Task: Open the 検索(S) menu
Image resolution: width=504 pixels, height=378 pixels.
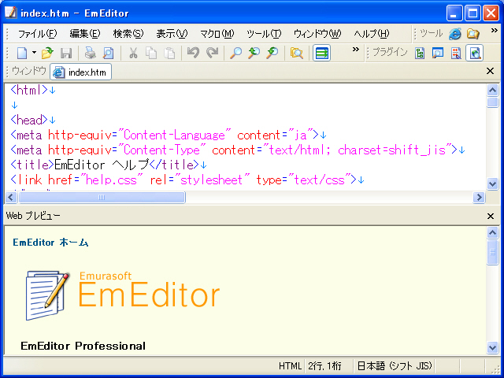Action: pyautogui.click(x=128, y=33)
